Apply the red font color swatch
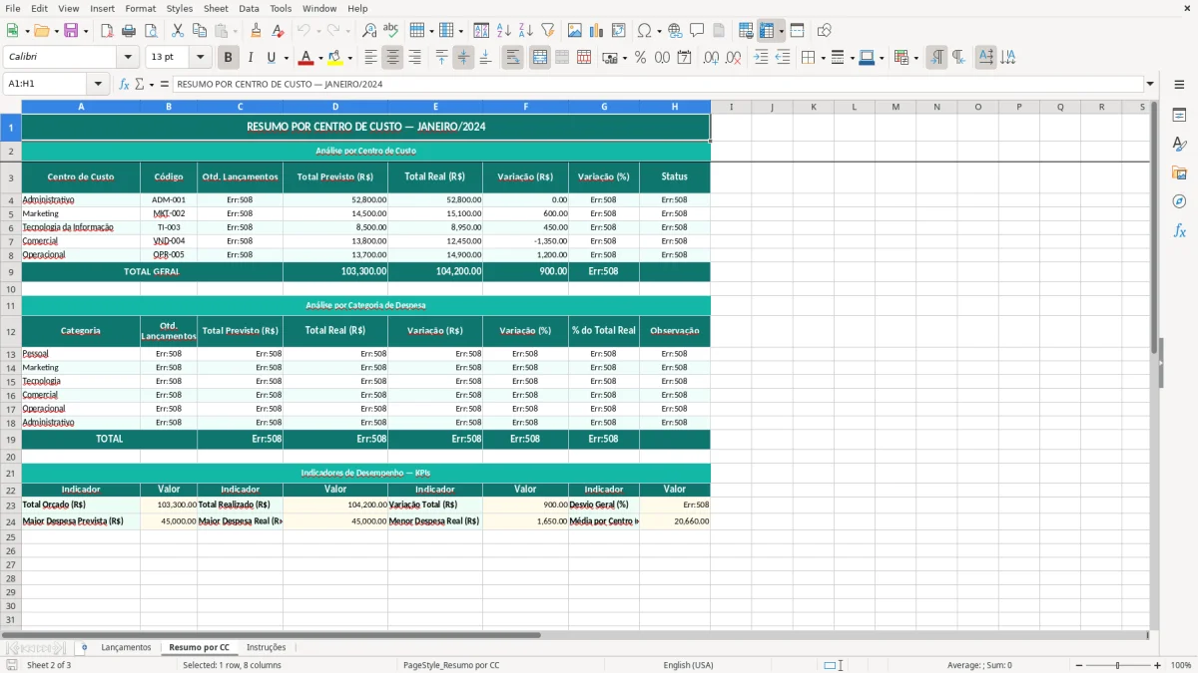The height and width of the screenshot is (673, 1198). click(306, 58)
